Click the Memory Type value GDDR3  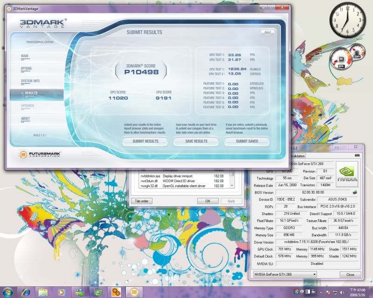[289, 228]
